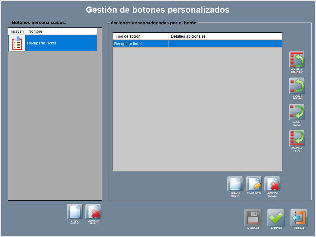This screenshot has width=316, height=237.
Task: Save changes with the Guardar floppy icon
Action: click(x=253, y=218)
